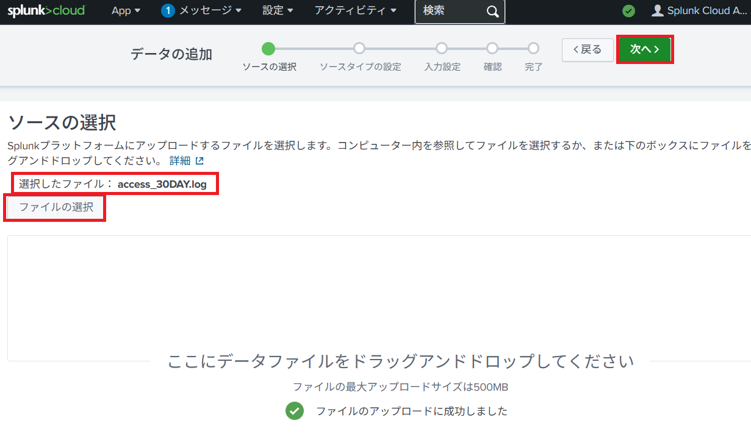Click into the 検索 input field

coord(449,12)
